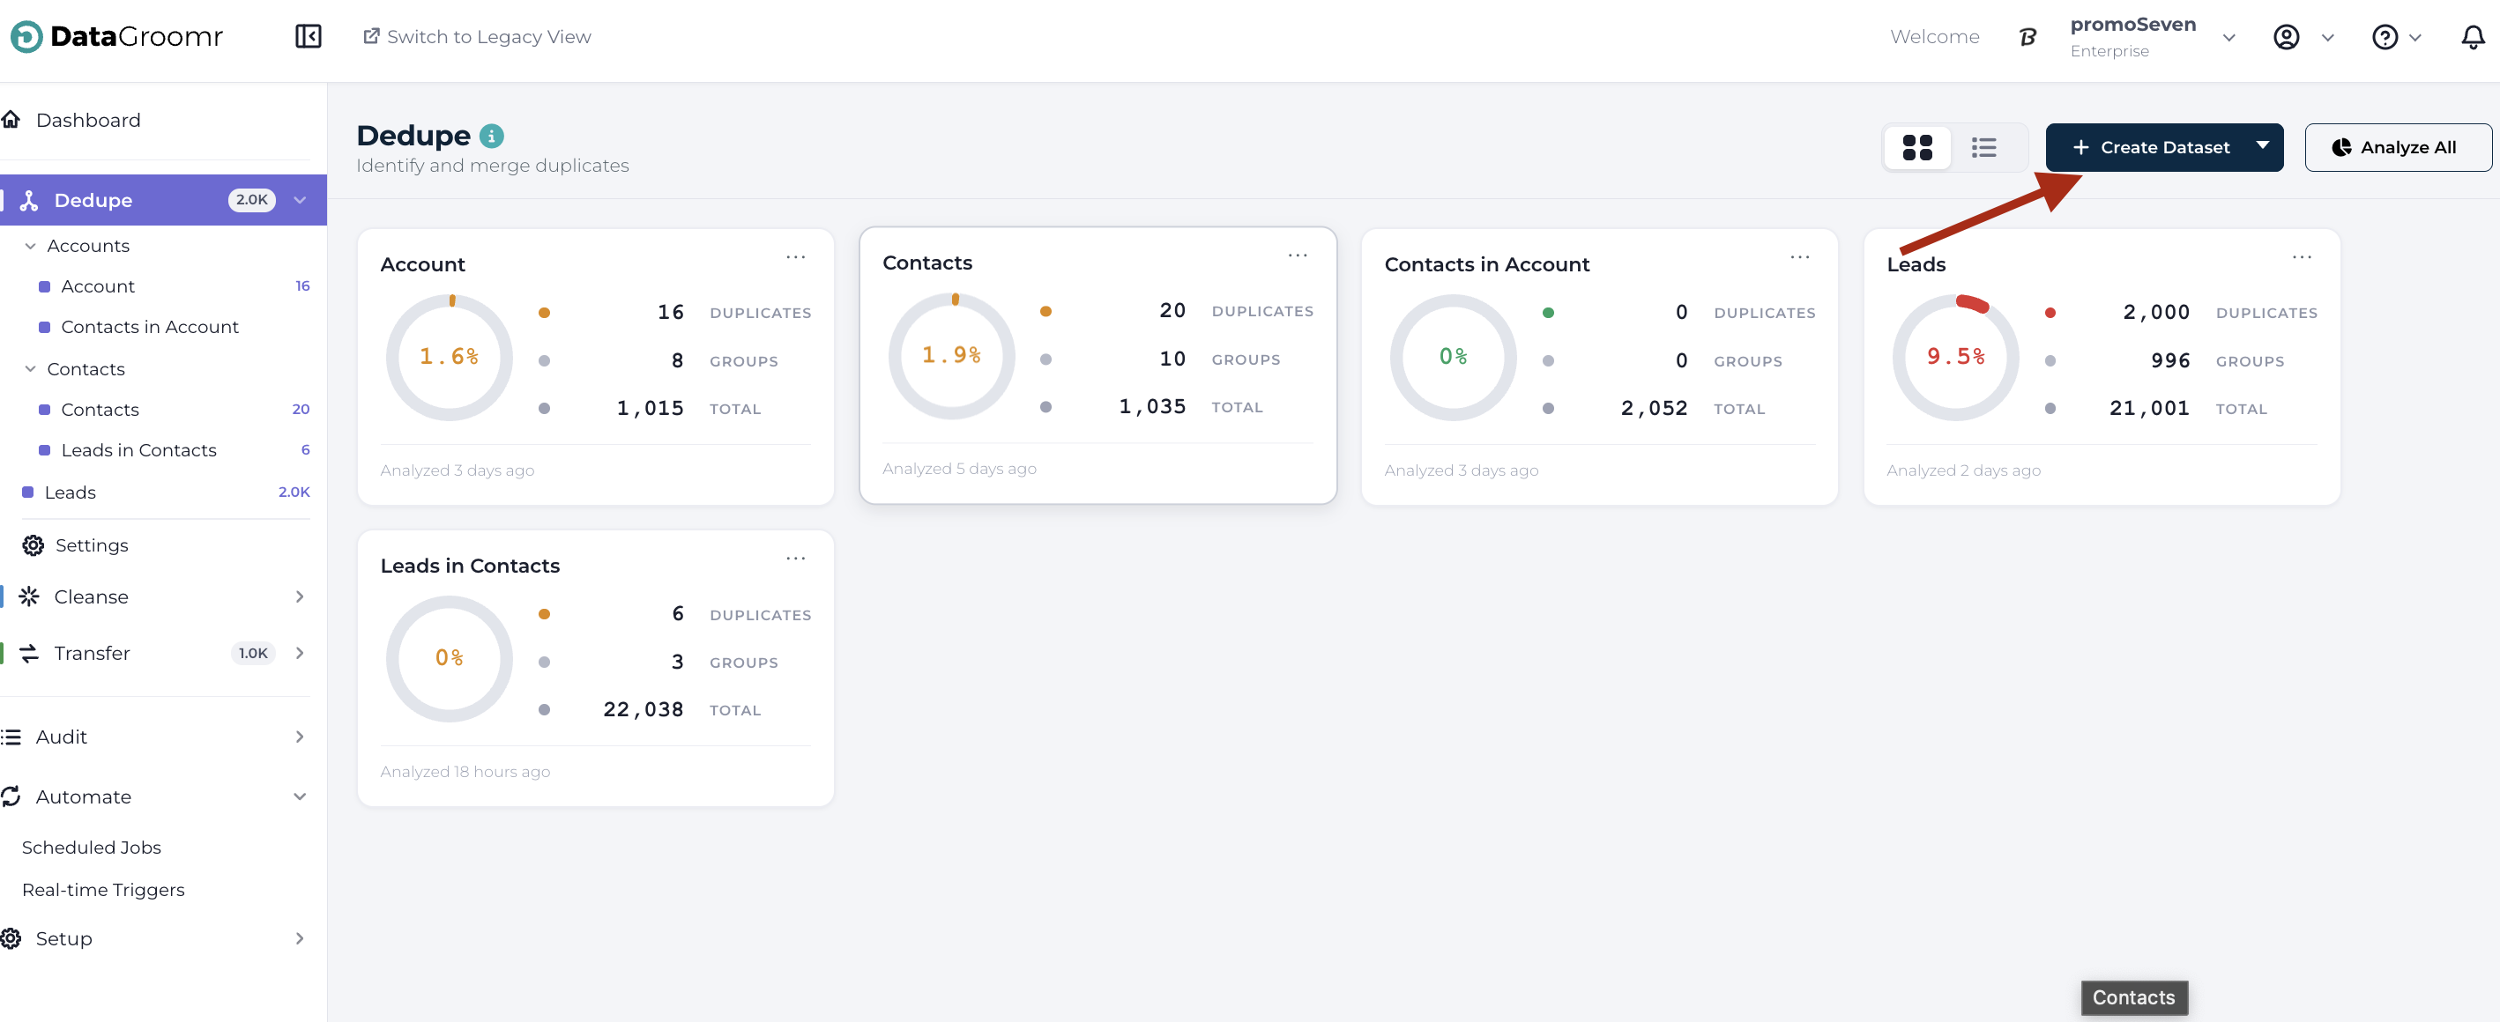Expand the Cleanse section chevron
The width and height of the screenshot is (2500, 1022).
(299, 596)
